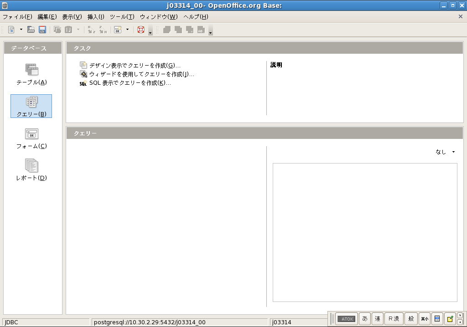Click the ATOK note pencil icon

[450, 319]
